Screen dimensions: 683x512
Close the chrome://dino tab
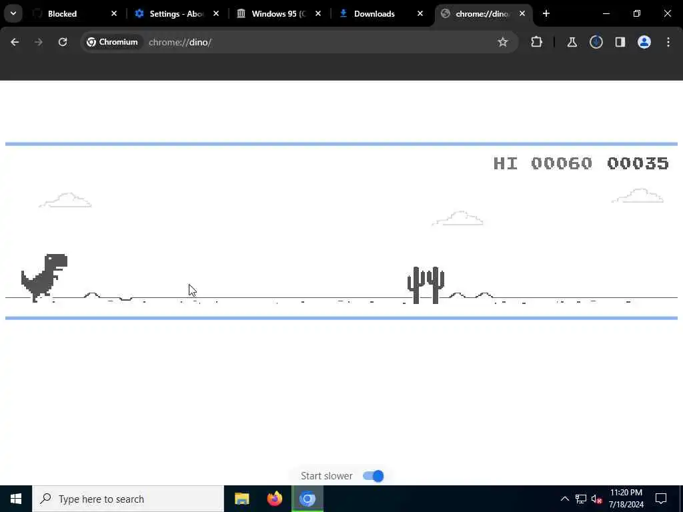pos(522,13)
